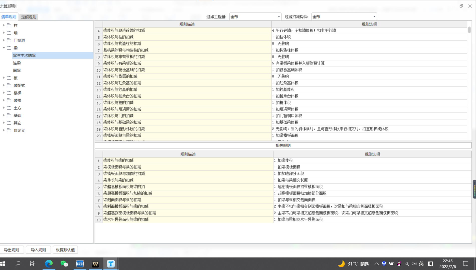Select related rule 梁水平投影面积与梁的扣减
Viewport: 476px width, 270px height.
188,219
